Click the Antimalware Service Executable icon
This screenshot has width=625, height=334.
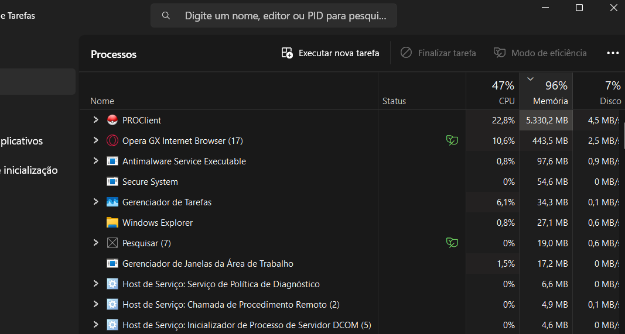[x=112, y=161]
